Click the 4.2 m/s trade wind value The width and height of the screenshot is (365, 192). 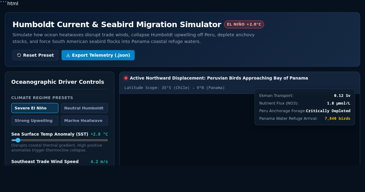[x=99, y=162]
